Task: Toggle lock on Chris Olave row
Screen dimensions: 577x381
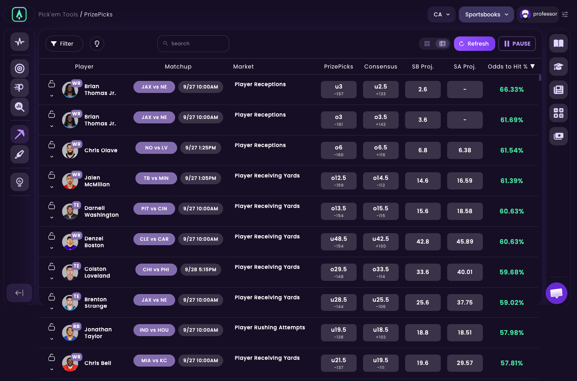Action: click(x=52, y=145)
